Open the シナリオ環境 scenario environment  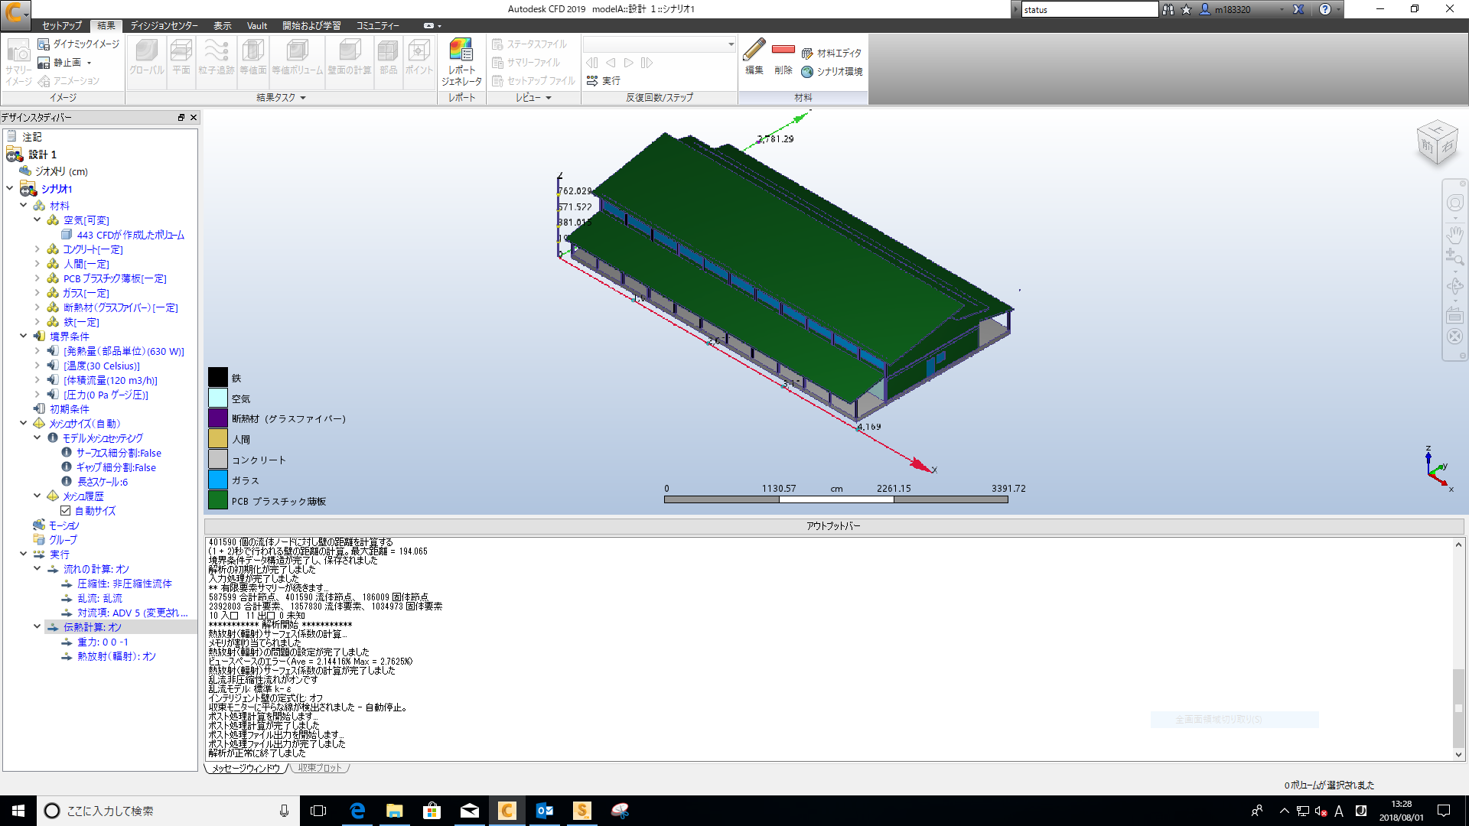coord(832,71)
